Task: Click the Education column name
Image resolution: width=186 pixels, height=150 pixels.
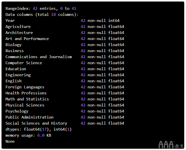Action: tap(16, 69)
